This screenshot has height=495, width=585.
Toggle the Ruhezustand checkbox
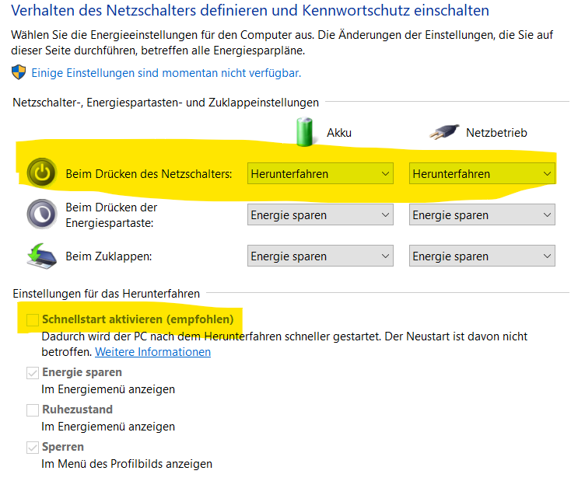(33, 410)
